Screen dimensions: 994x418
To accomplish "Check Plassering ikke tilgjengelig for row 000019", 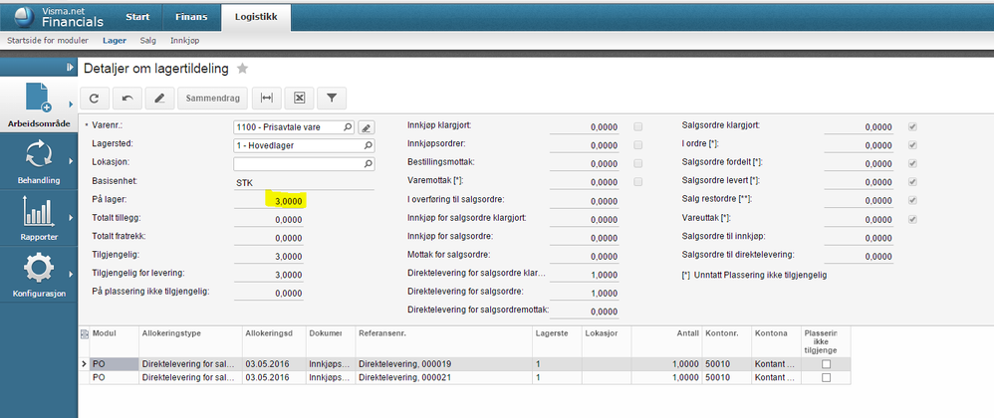I will 826,364.
